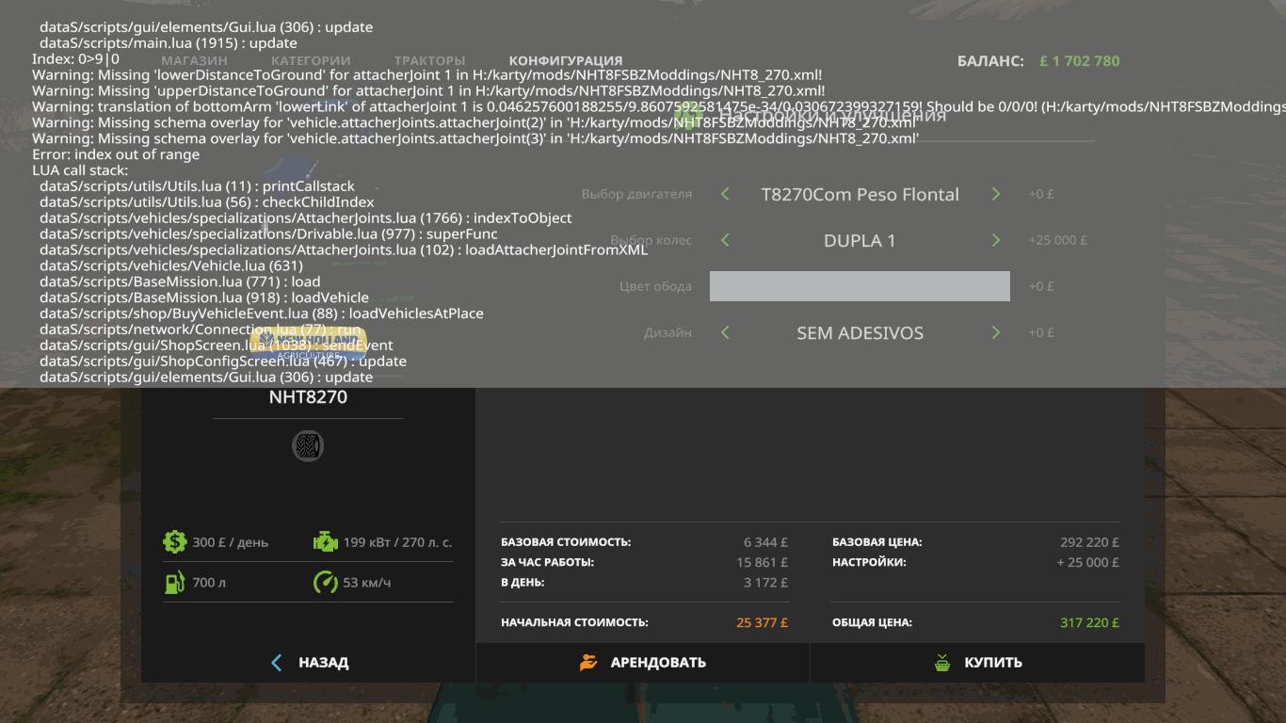Click the total price 317 220 £
This screenshot has height=723, width=1286.
pos(1089,622)
